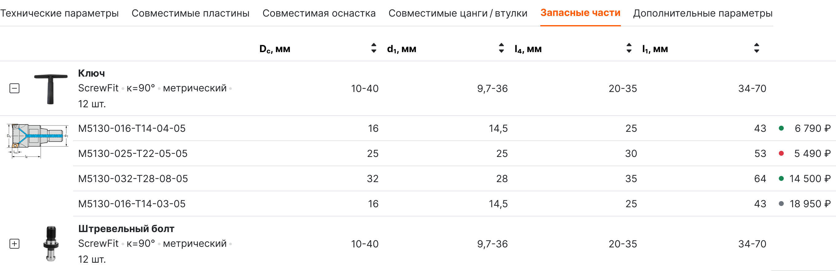The image size is (836, 271).
Task: Sort by d1 column arrows
Action: 501,48
